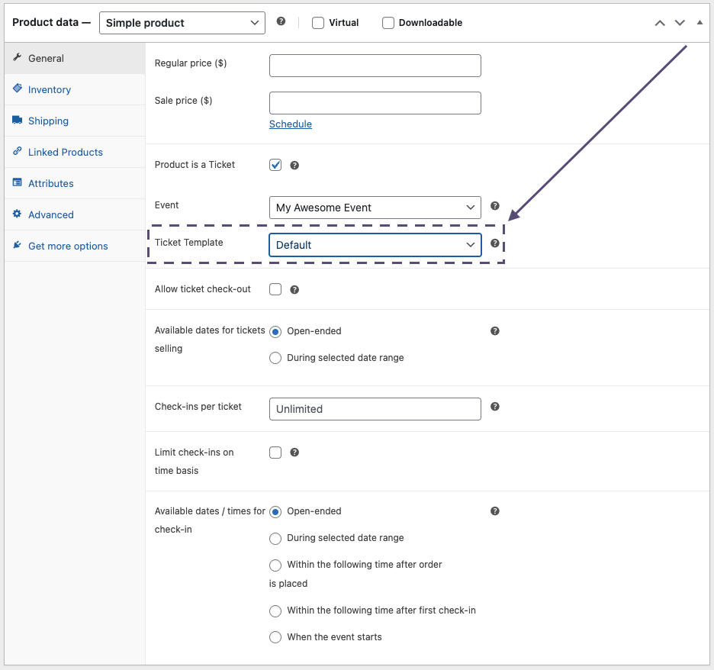Open the Simple product type dropdown
Image resolution: width=714 pixels, height=670 pixels.
coord(182,23)
